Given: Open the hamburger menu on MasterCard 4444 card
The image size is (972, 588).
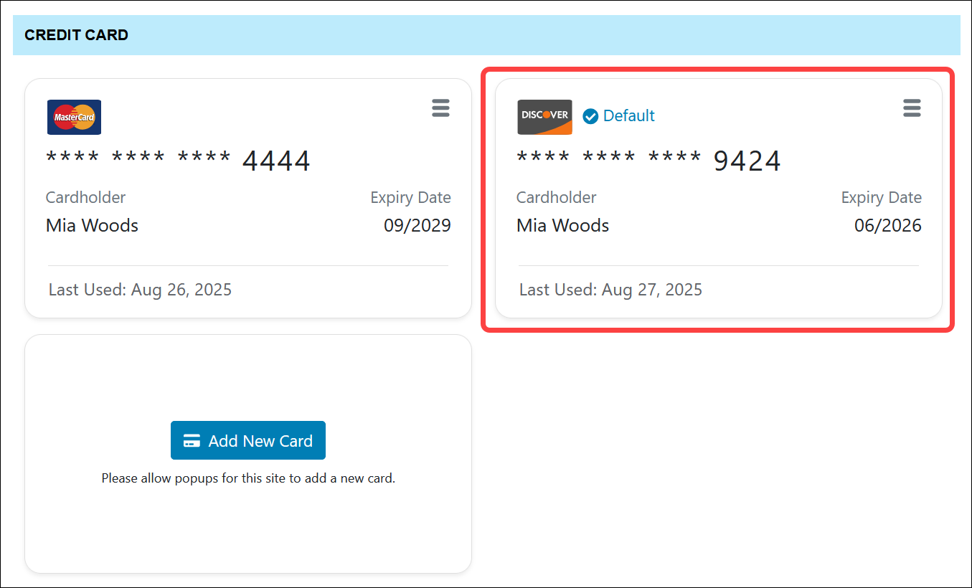Looking at the screenshot, I should pyautogui.click(x=440, y=108).
